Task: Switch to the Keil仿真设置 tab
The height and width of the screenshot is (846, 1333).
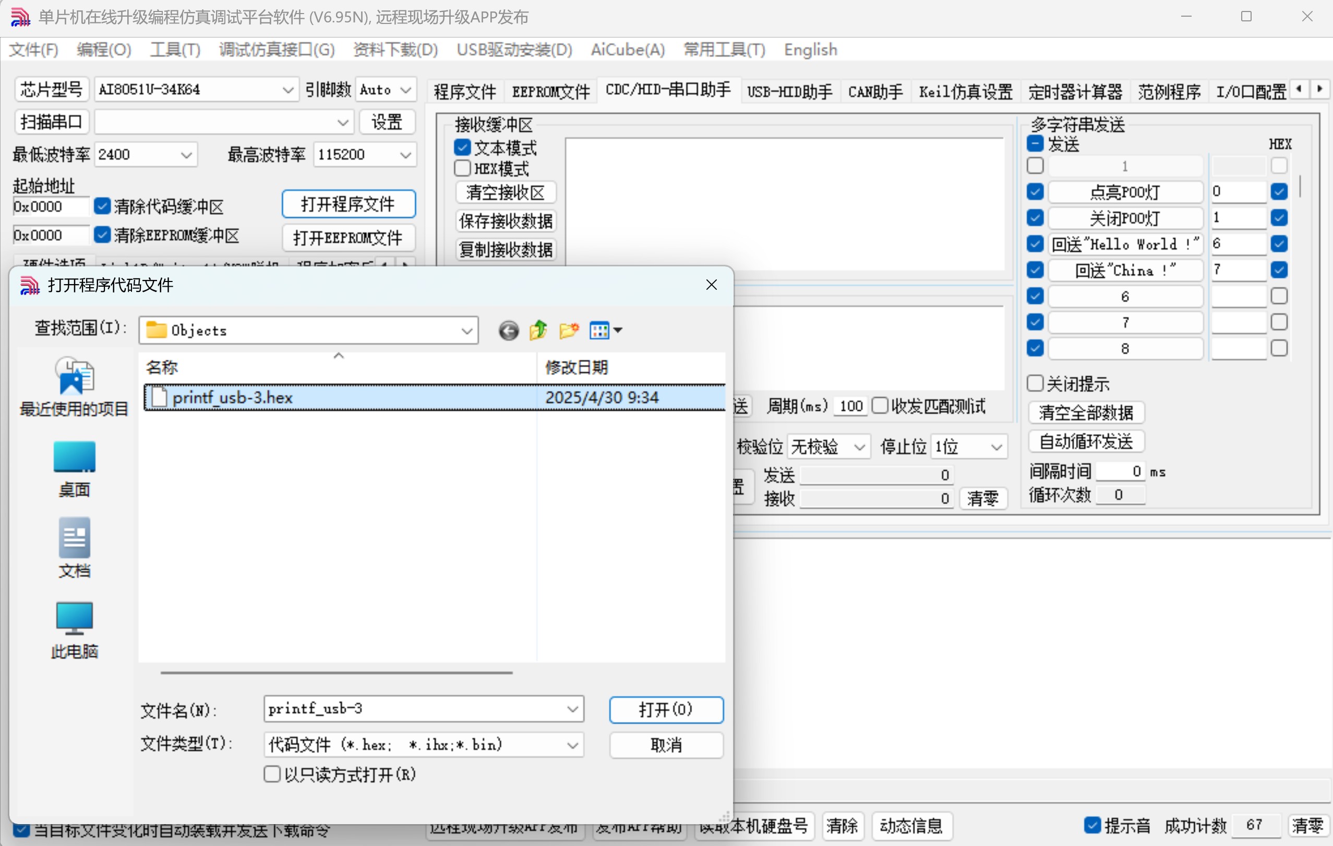Action: 966,91
